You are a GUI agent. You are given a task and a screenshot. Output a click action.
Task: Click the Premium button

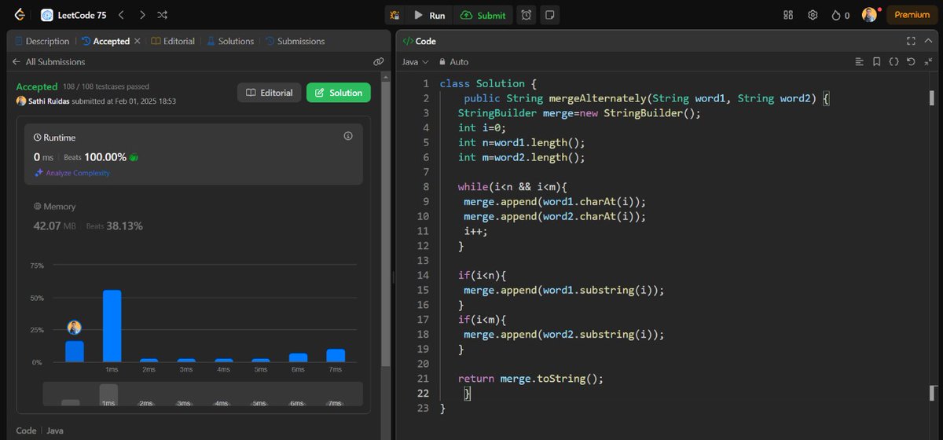pyautogui.click(x=912, y=15)
